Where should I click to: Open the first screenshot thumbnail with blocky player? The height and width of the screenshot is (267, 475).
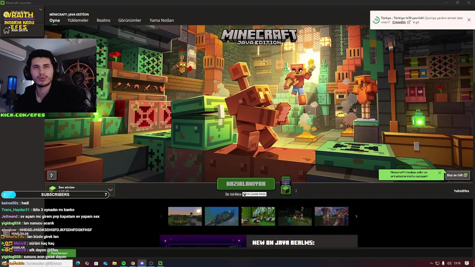click(x=185, y=216)
